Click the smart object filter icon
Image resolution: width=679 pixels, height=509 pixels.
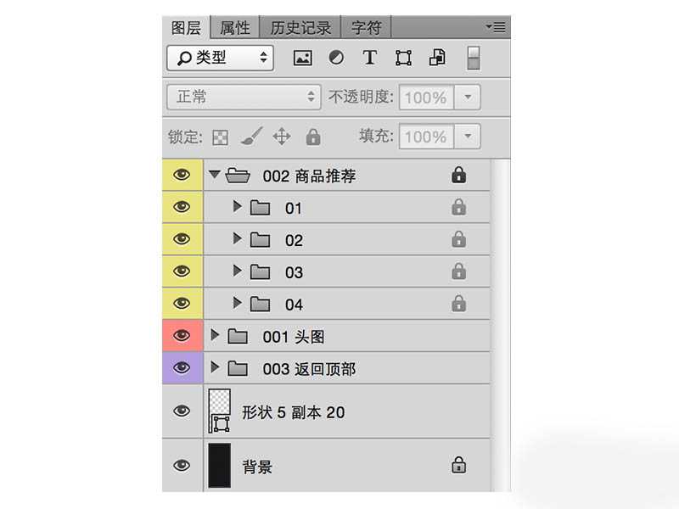(x=437, y=58)
